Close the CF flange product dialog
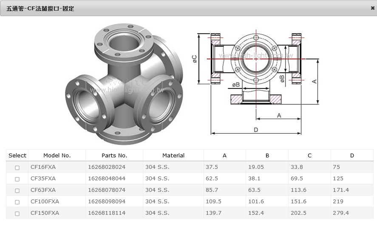 372,8
